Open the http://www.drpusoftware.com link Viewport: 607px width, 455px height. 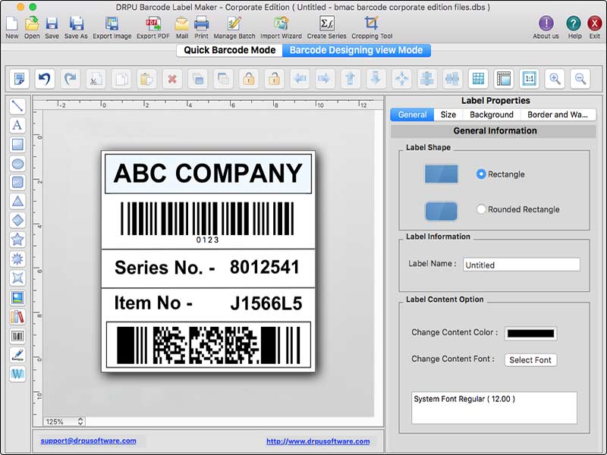tap(318, 441)
